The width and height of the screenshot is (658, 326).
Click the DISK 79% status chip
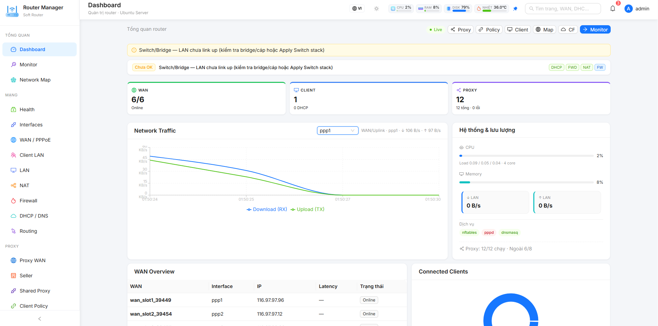click(457, 9)
